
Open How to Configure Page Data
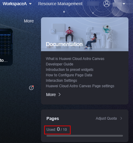click(69, 75)
